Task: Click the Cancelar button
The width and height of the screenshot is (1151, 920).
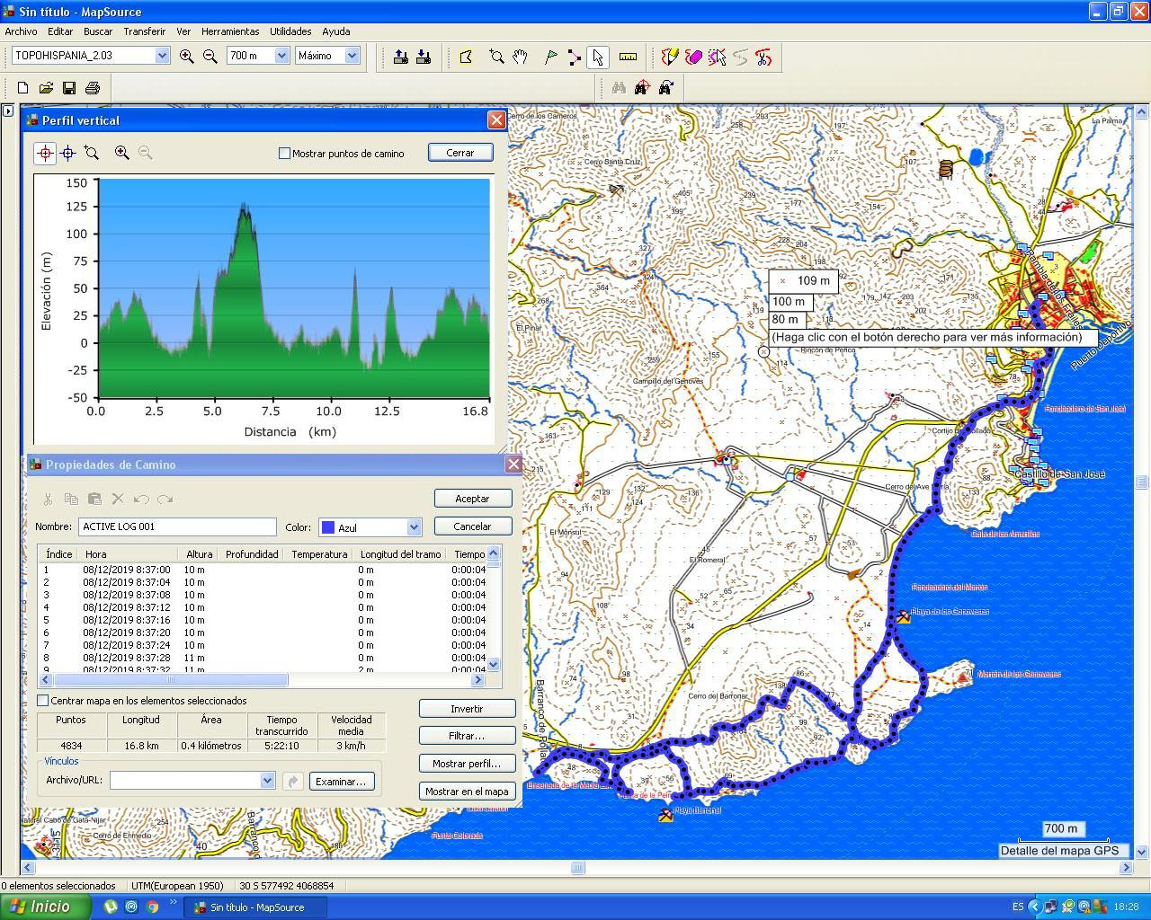Action: 473,526
